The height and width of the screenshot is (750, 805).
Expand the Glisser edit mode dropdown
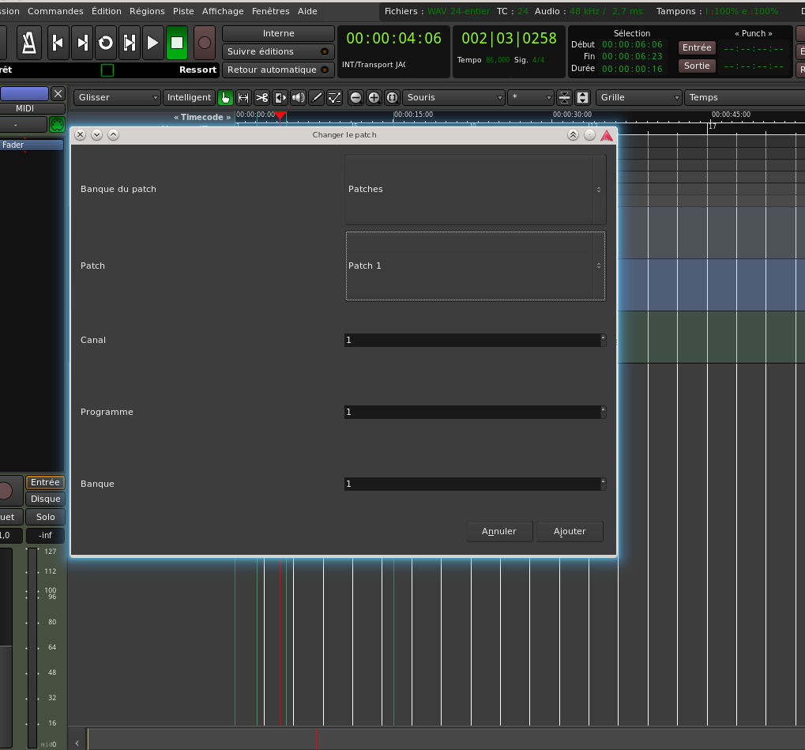pyautogui.click(x=118, y=98)
